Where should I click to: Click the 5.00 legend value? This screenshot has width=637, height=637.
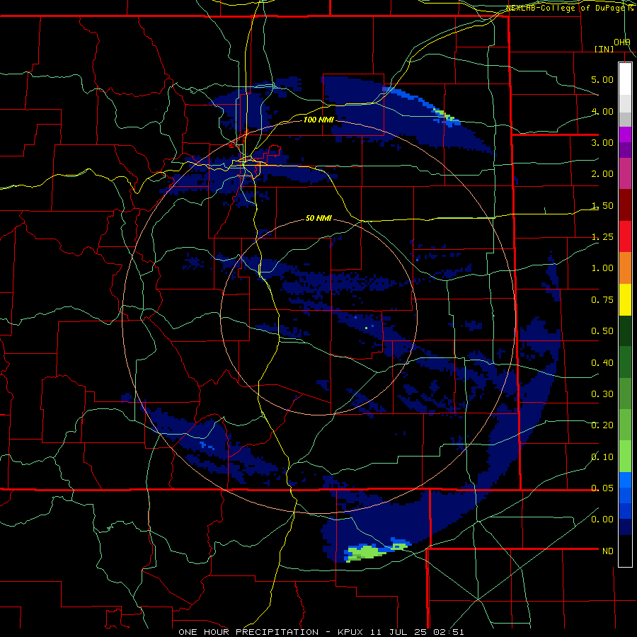602,79
